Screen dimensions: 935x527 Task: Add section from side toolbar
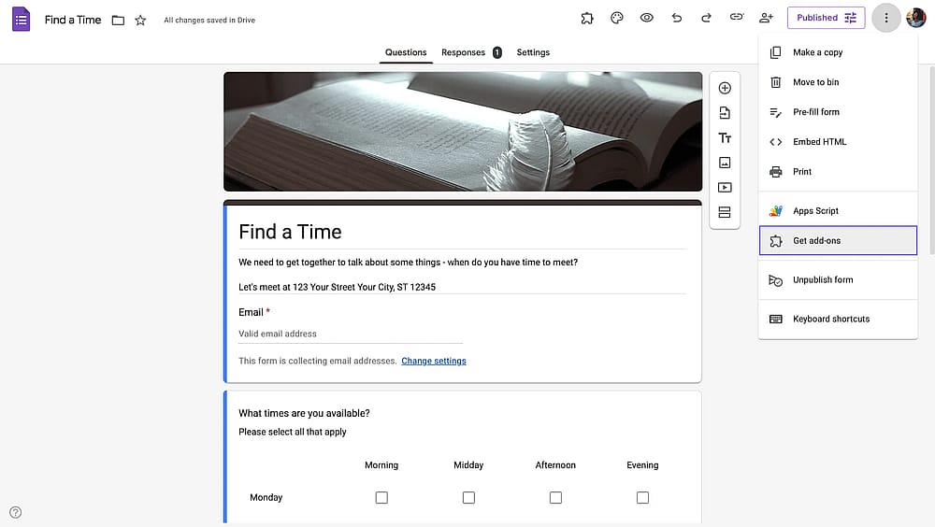point(726,212)
